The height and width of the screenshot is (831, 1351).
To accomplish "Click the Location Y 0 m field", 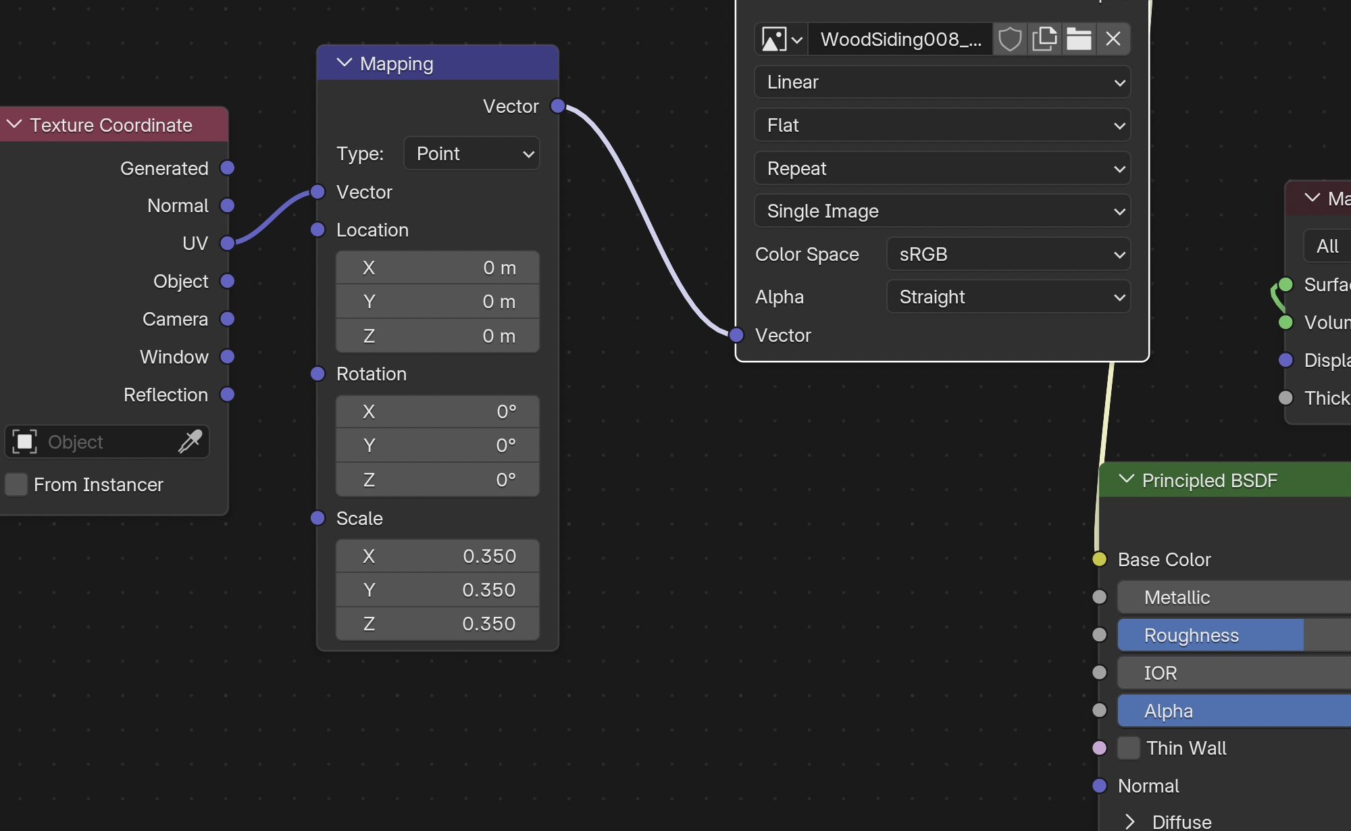I will [x=438, y=301].
